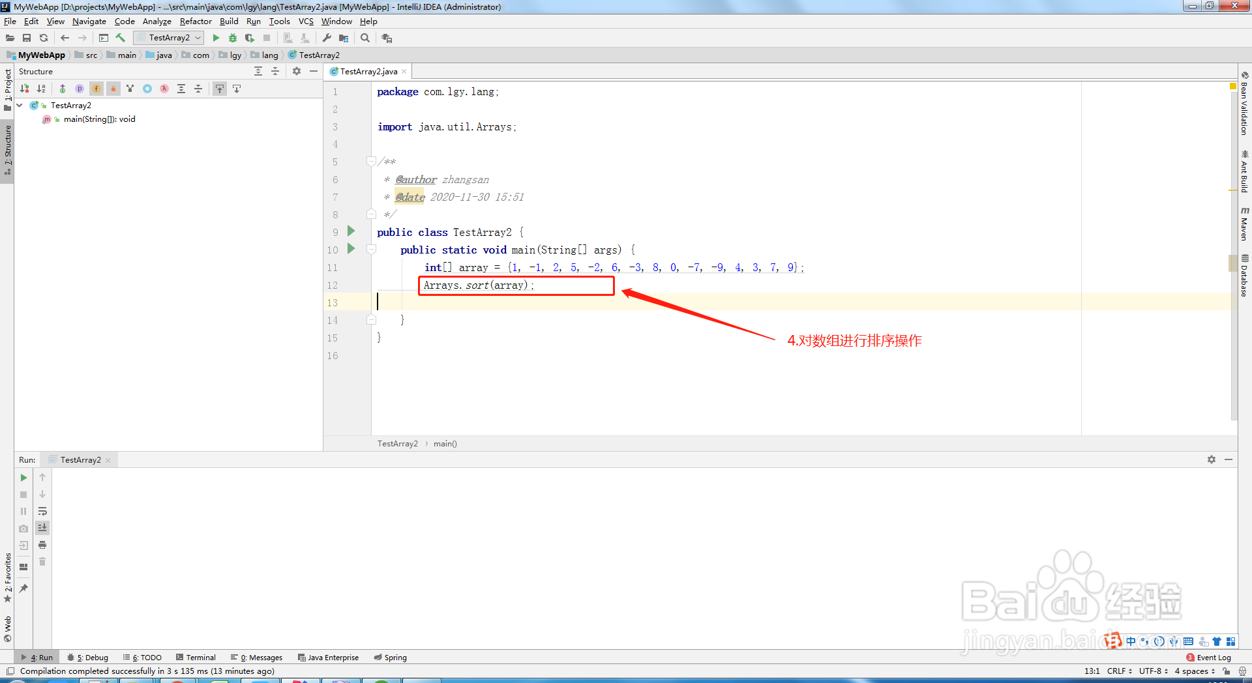Toggle Show Fields (f) filter

97,89
